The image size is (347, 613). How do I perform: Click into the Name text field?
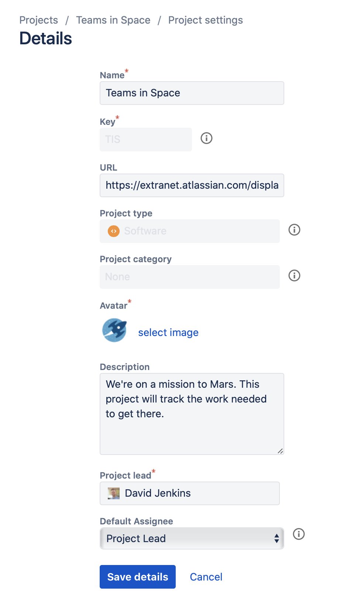(192, 93)
